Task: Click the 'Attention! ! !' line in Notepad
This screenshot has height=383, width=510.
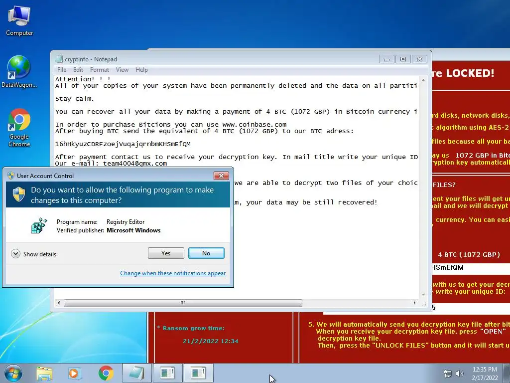Action: point(83,79)
